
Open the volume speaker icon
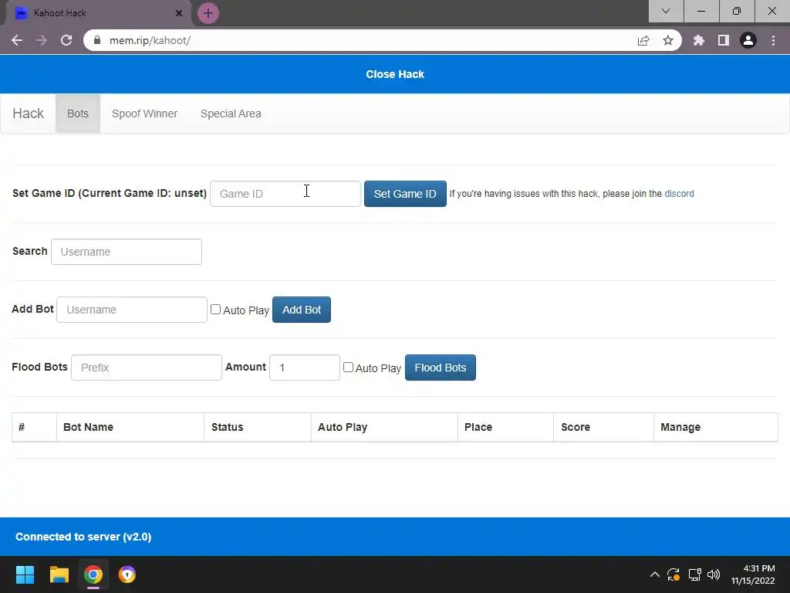coord(714,574)
